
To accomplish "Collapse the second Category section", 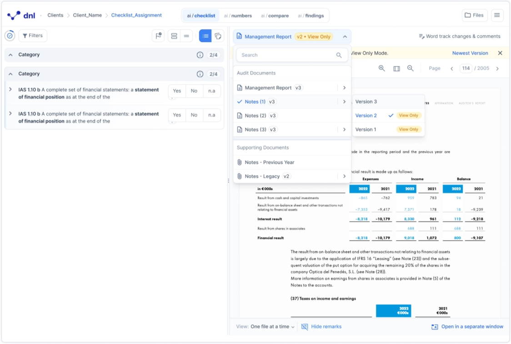I will coord(10,74).
